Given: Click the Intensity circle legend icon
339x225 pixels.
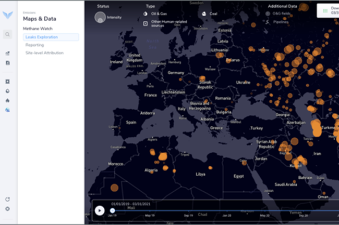Looking at the screenshot, I should [100, 17].
